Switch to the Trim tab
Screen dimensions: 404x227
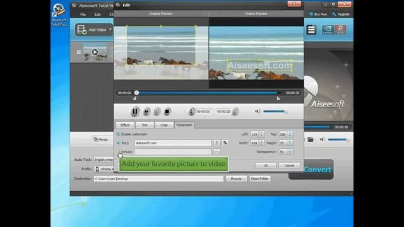145,125
